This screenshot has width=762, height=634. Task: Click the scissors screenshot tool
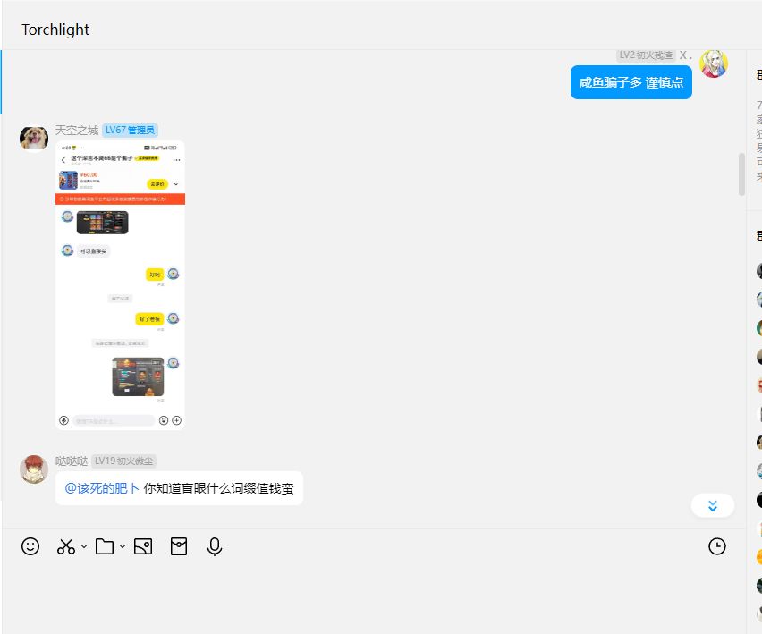click(x=66, y=546)
